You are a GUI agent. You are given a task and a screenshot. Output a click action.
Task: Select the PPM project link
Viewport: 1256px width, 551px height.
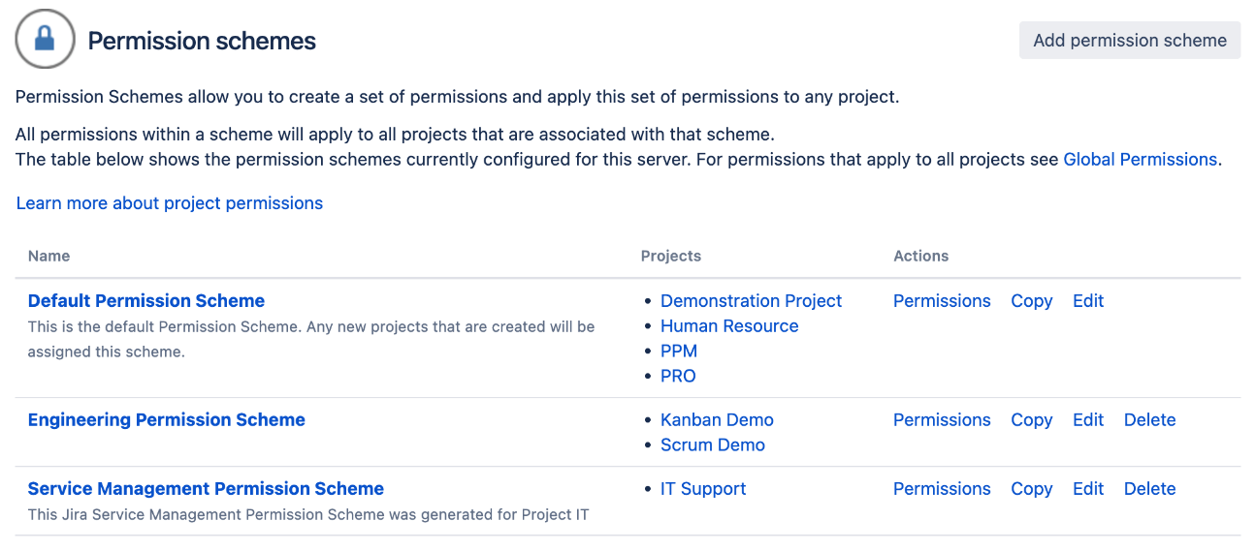point(679,352)
